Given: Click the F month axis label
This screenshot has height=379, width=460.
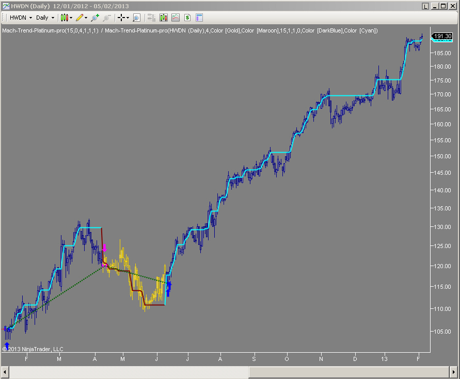Looking at the screenshot, I should tap(26, 358).
